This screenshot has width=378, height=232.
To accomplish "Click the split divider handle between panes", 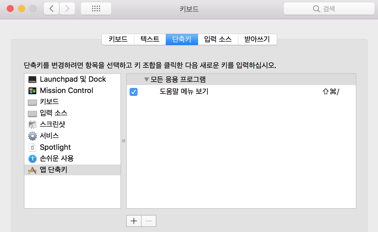I will click(124, 141).
